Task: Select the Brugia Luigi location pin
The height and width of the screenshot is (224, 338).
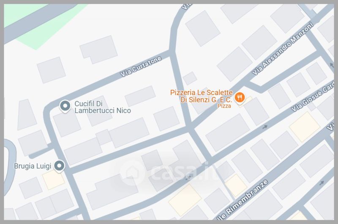Action: 59,166
